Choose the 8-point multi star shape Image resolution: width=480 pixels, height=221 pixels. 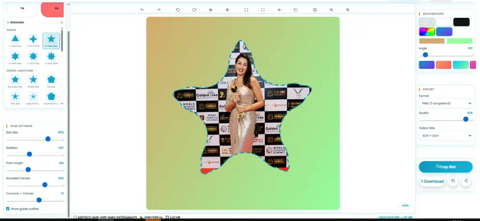(51, 58)
